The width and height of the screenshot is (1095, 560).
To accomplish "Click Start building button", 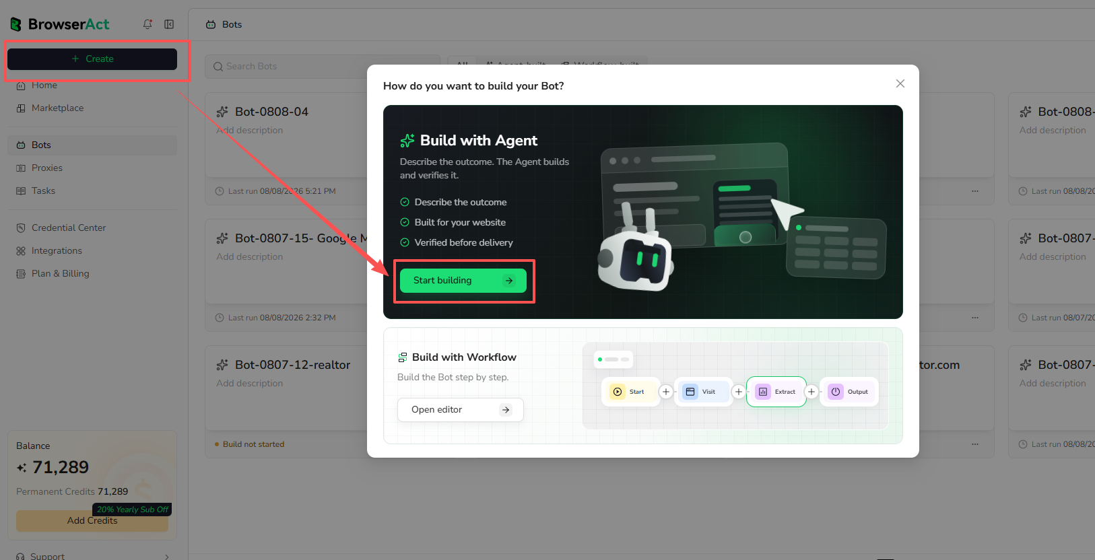I will click(463, 281).
